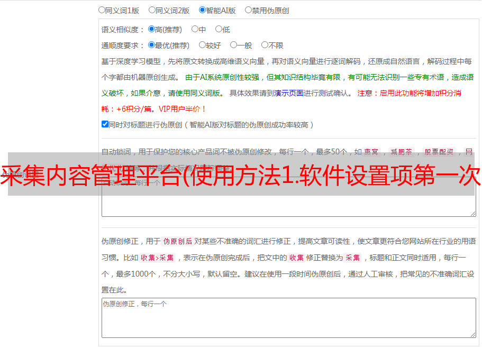Screen dimensions: 482x348
Task: Select 禁用伪原创 radio option
Action: pyautogui.click(x=248, y=10)
